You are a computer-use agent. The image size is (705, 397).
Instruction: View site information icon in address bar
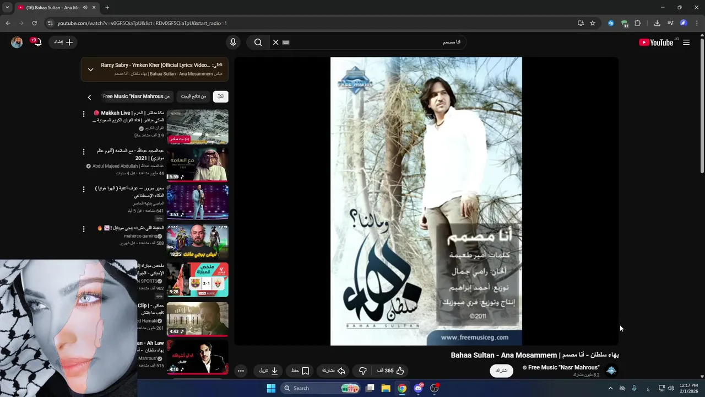click(50, 23)
